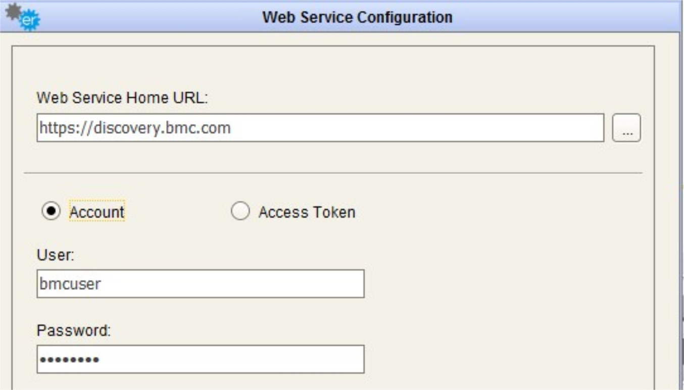684x390 pixels.
Task: Click the "Web Service Home URL:" label
Action: click(122, 97)
